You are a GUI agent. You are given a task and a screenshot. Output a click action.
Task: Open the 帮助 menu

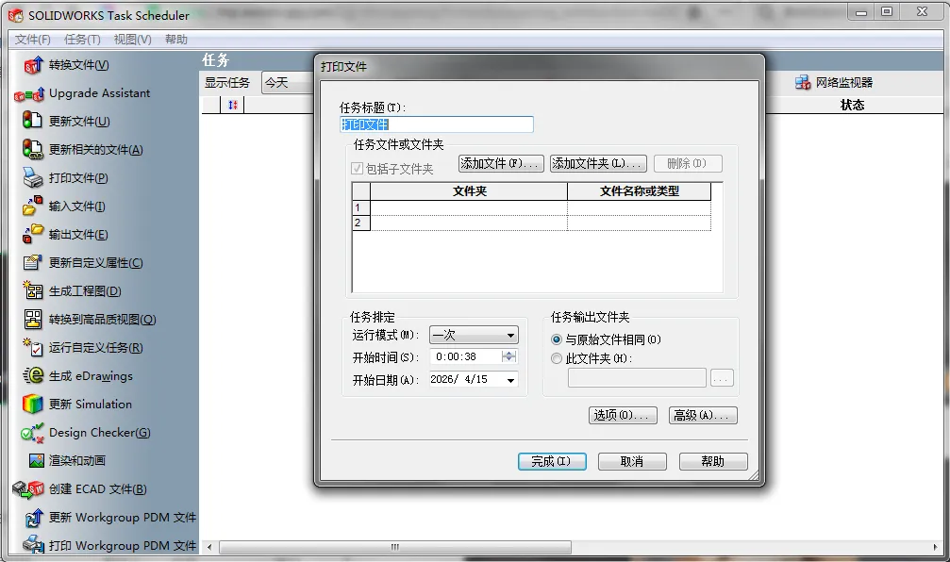176,40
